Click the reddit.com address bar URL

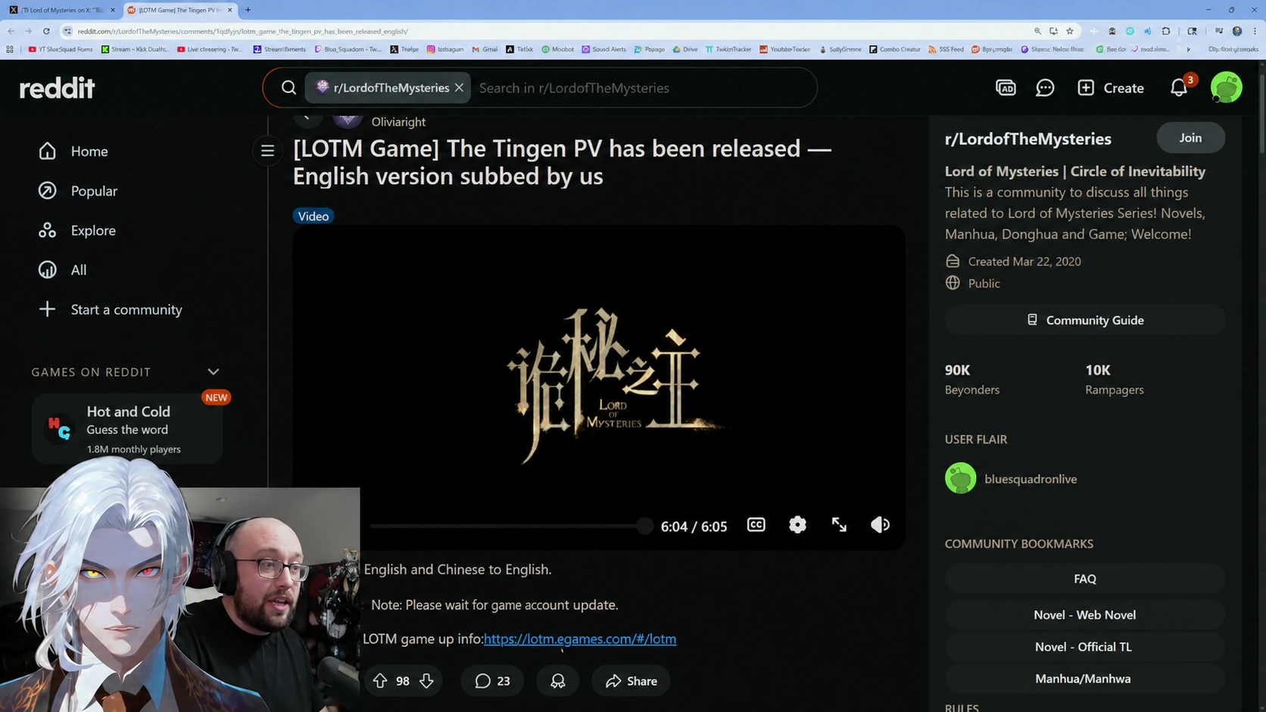pos(242,31)
